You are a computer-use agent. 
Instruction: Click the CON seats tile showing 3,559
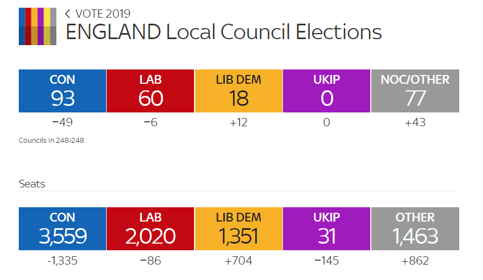[x=62, y=229]
